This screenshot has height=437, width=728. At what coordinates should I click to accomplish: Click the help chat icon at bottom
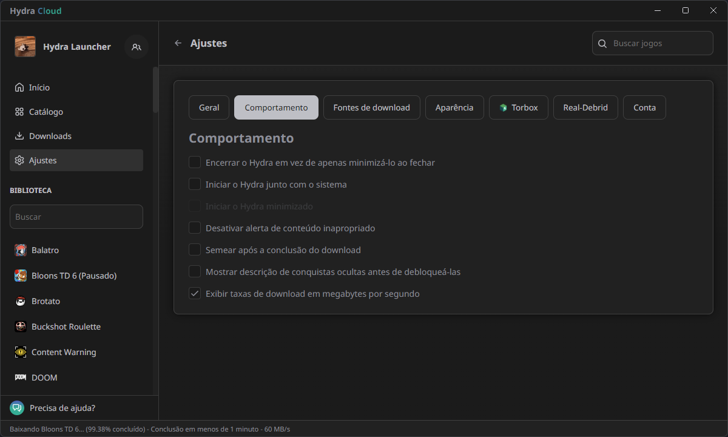tap(17, 408)
